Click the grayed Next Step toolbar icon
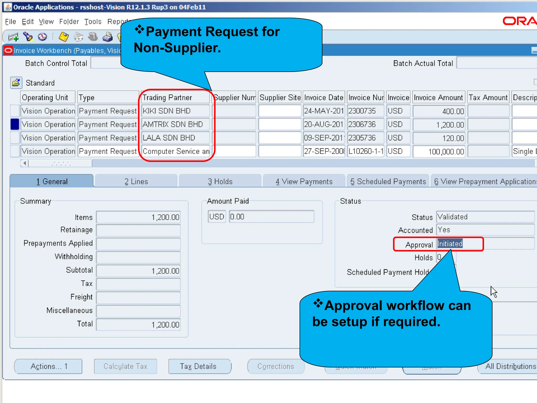Screen dimensions: 537x403 (x=78, y=37)
